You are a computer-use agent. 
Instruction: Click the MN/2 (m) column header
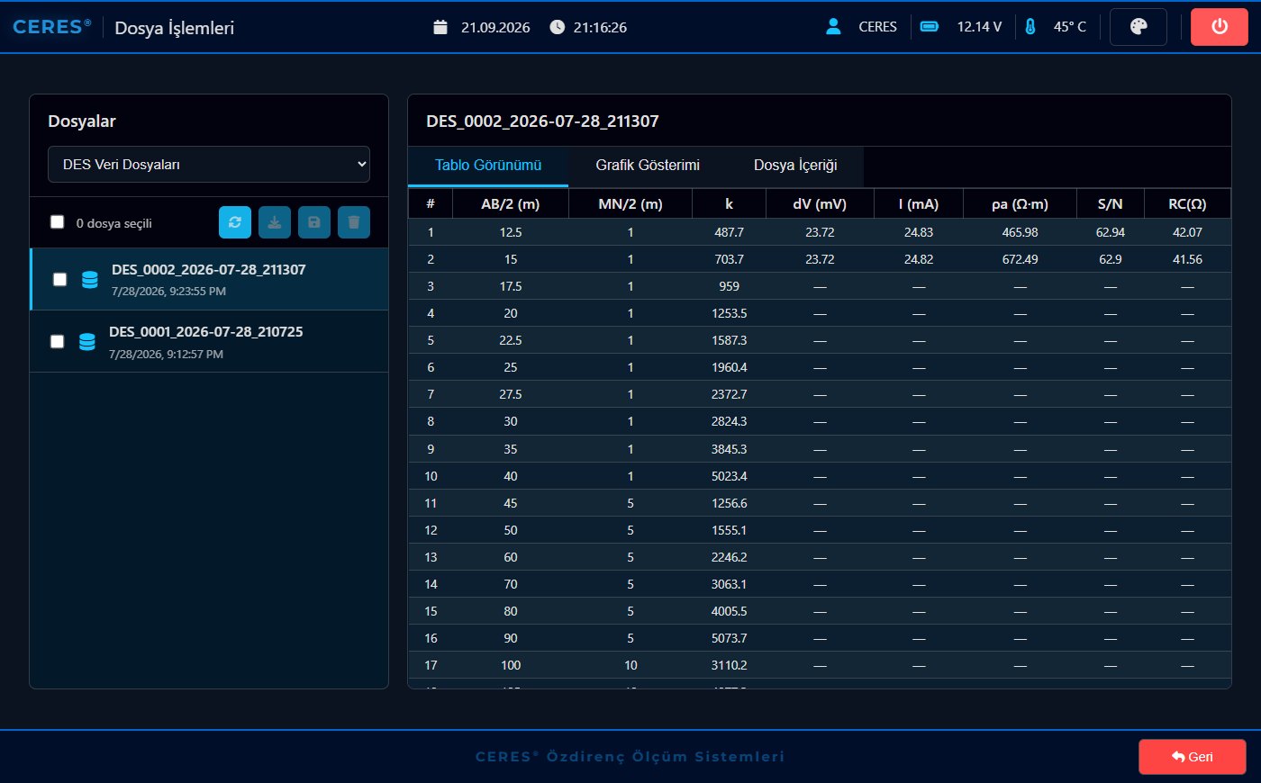pos(630,204)
